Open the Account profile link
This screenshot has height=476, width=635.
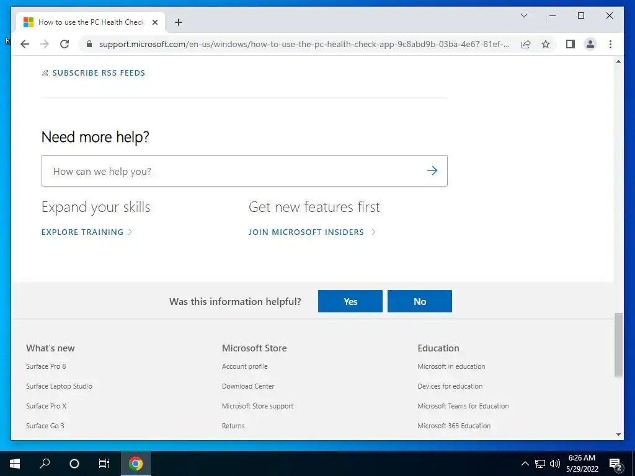click(x=244, y=366)
